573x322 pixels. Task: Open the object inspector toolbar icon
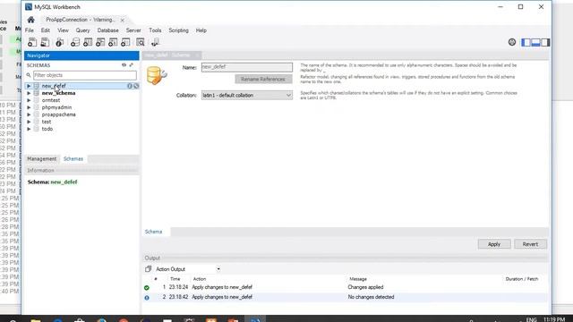click(60, 42)
